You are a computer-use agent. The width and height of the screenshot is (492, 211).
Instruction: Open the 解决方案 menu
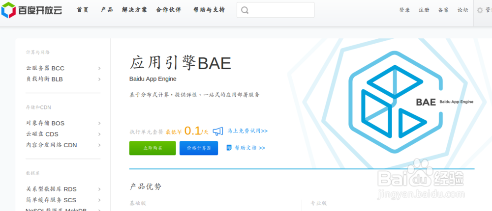point(134,10)
